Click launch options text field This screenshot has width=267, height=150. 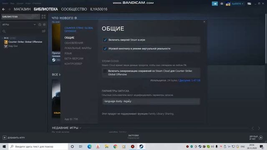(x=151, y=101)
